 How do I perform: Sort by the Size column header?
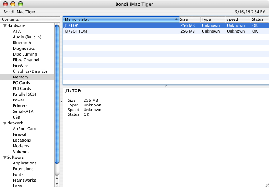point(190,20)
